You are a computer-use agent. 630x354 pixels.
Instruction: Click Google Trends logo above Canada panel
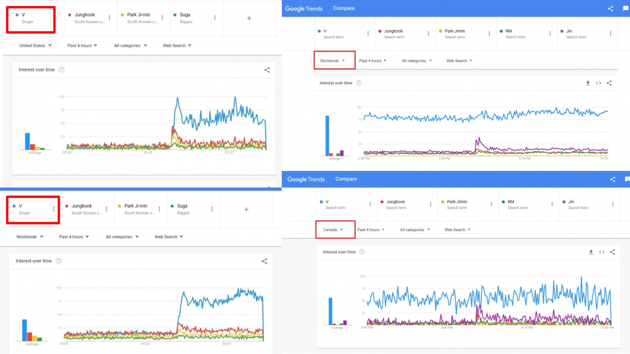(306, 179)
